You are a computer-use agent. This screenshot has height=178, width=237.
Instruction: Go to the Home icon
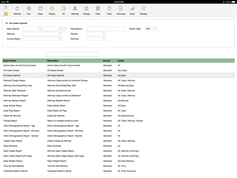6,14
